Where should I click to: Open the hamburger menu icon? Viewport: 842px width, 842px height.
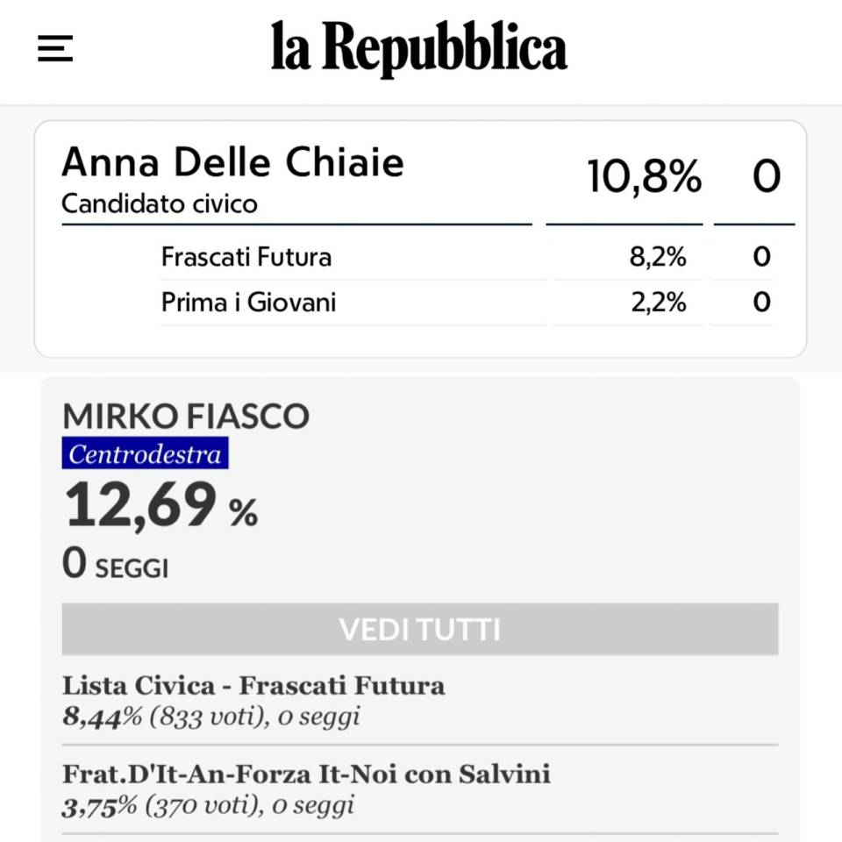point(54,48)
